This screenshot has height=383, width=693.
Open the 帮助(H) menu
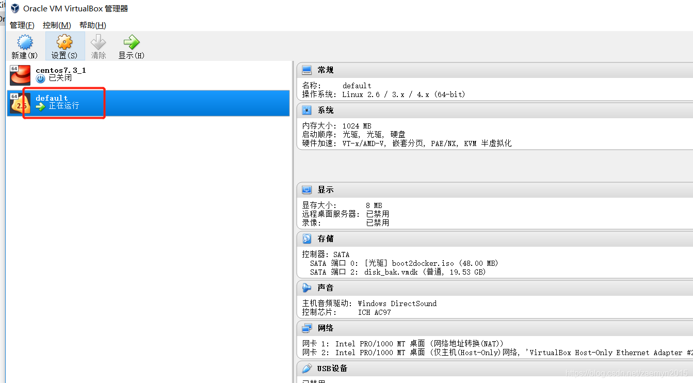click(x=93, y=25)
